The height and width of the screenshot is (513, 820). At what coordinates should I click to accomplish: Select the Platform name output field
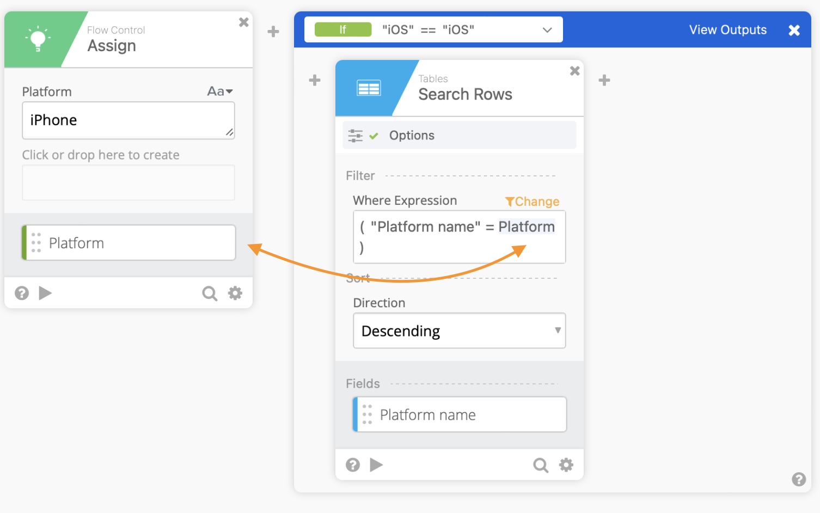tap(460, 415)
